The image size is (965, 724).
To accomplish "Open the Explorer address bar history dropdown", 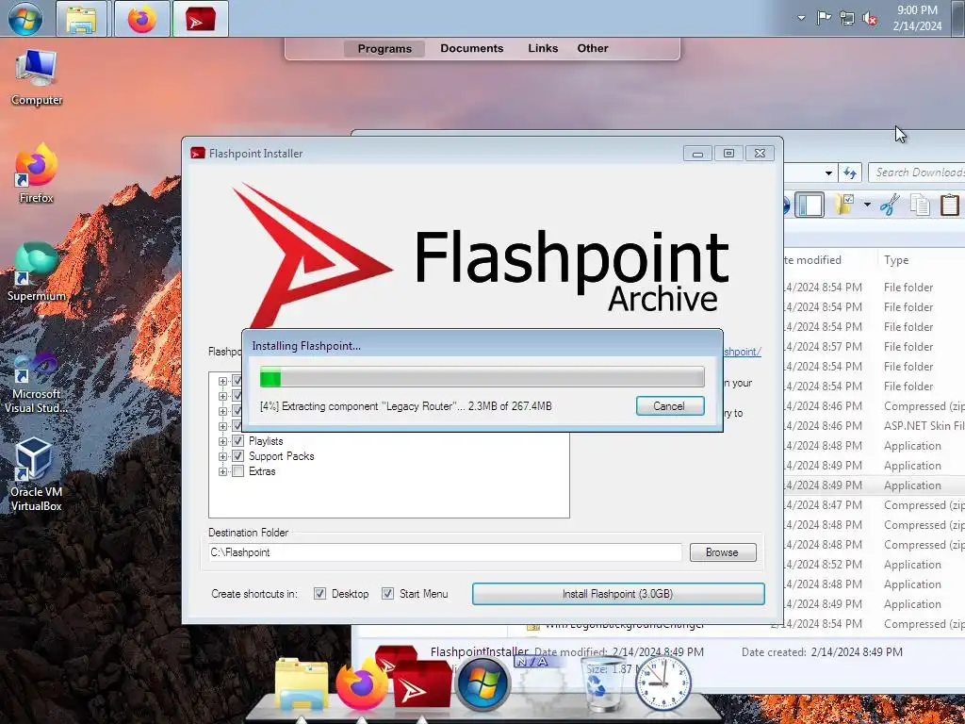I will pos(829,173).
